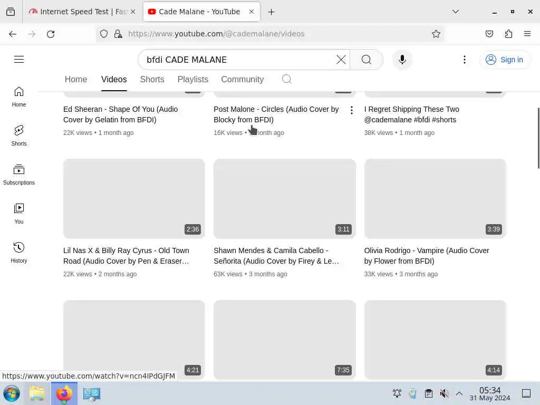The height and width of the screenshot is (405, 540).
Task: Focus the YouTube search input field
Action: [238, 60]
